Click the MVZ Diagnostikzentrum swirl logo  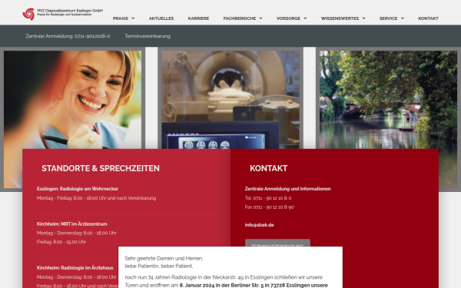(x=28, y=14)
